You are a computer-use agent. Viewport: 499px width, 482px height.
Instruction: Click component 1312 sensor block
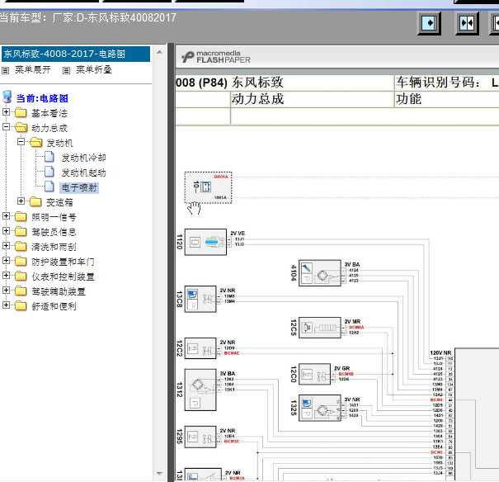coord(200,390)
